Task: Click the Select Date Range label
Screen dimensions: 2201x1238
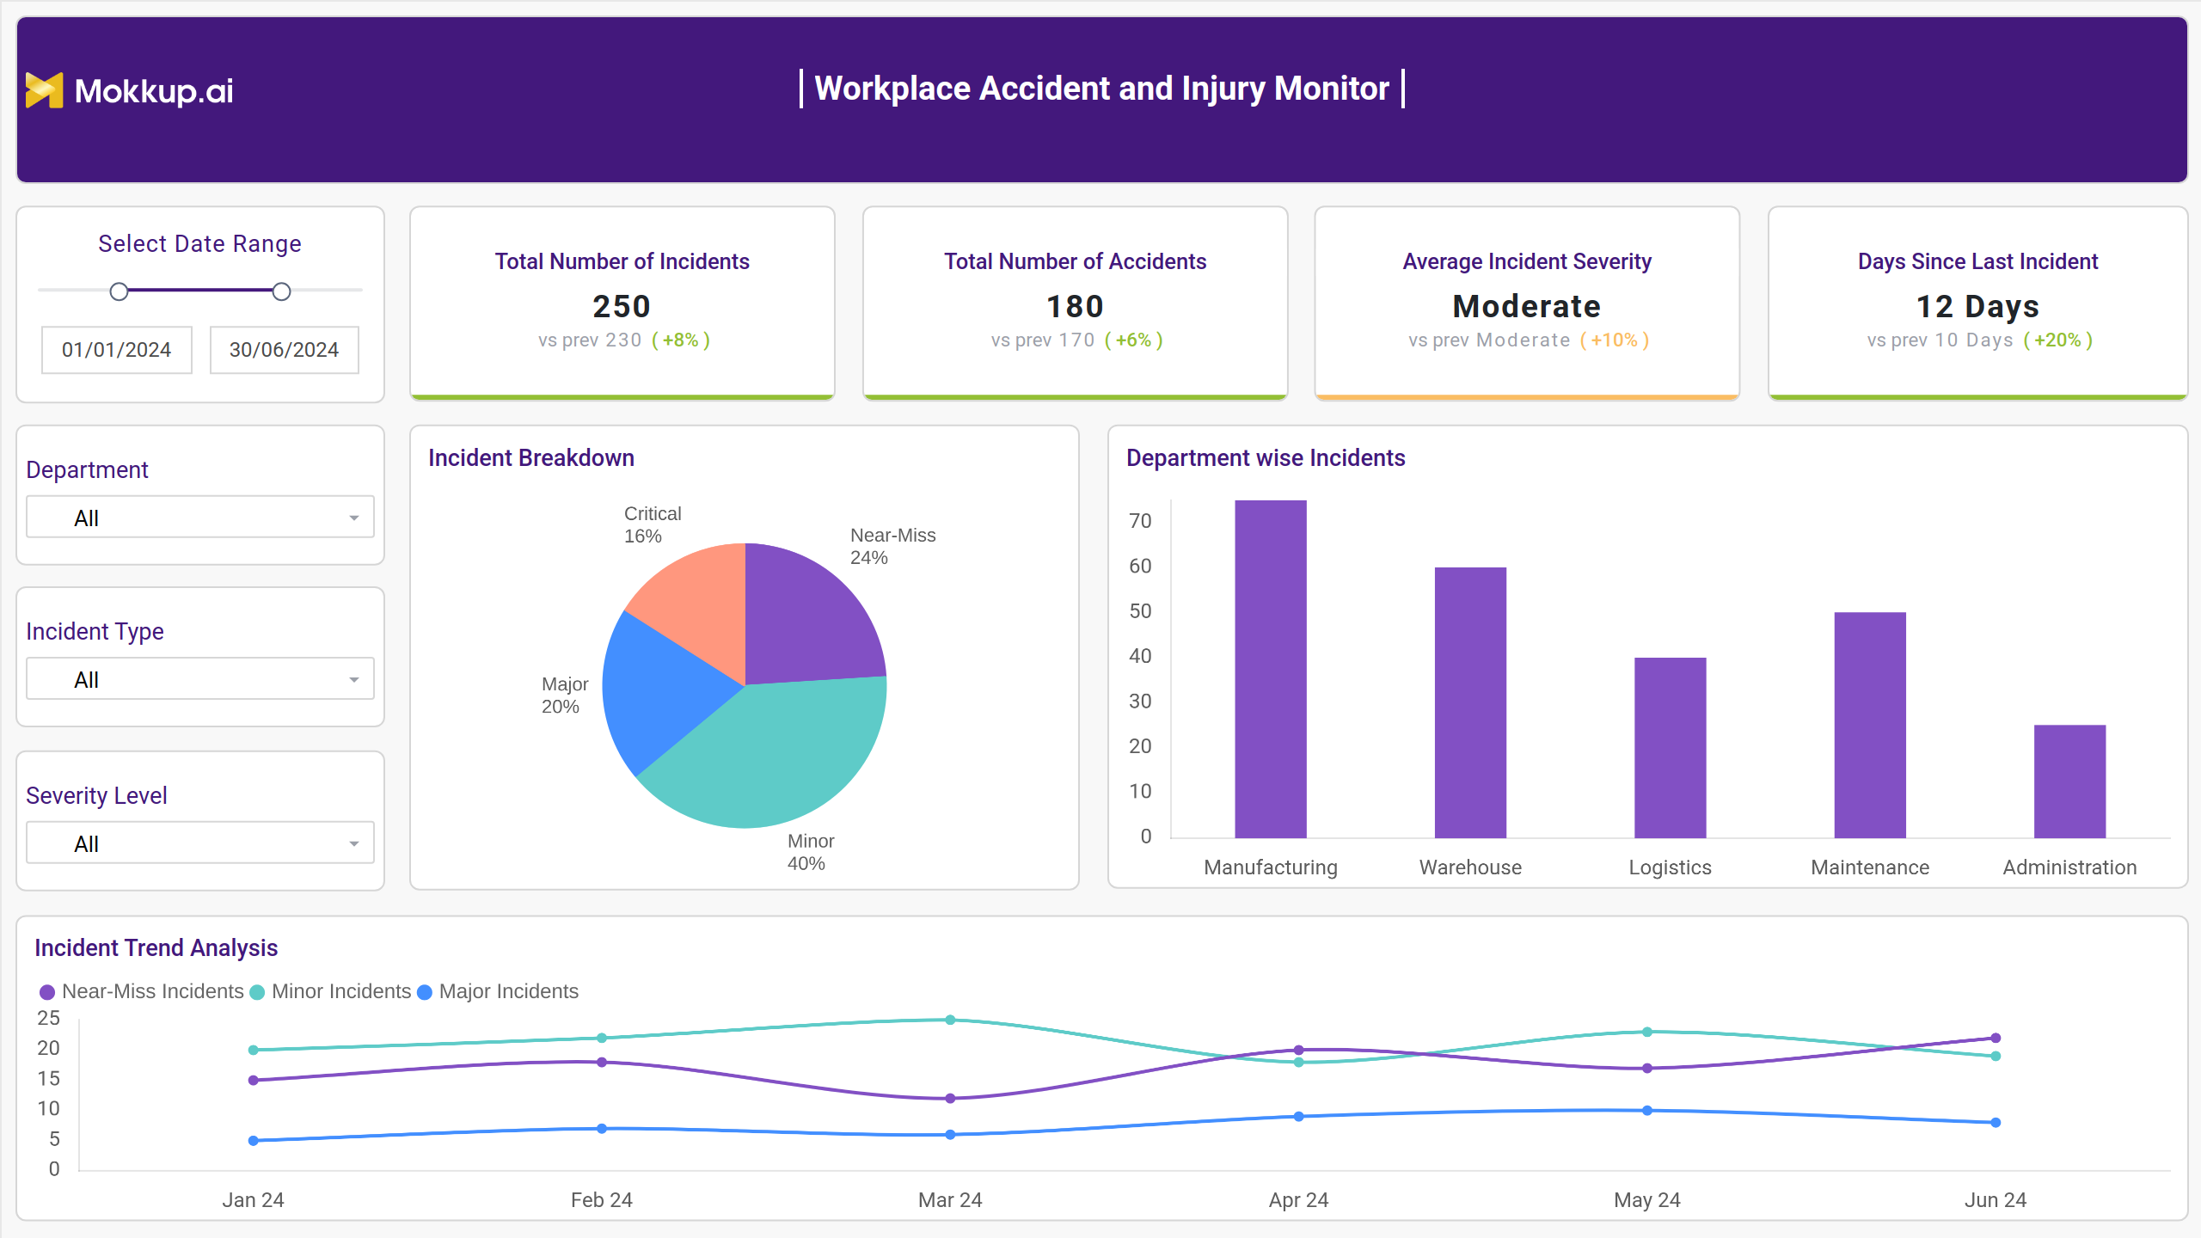Action: click(199, 244)
